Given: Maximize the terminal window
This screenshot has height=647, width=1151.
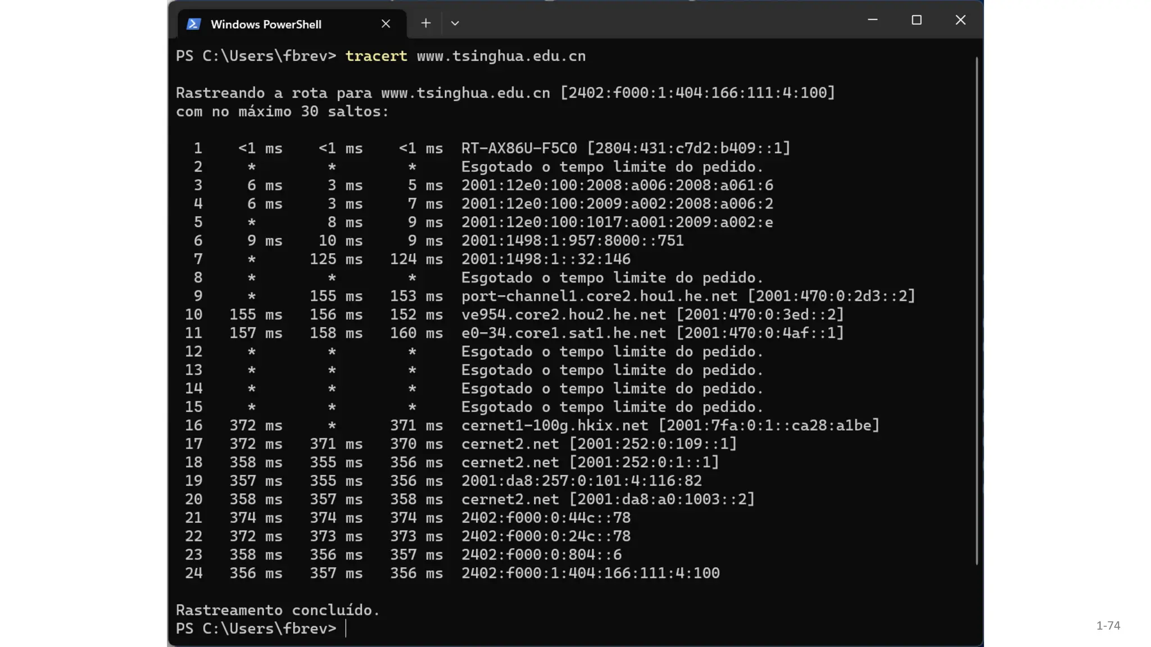Looking at the screenshot, I should (917, 20).
